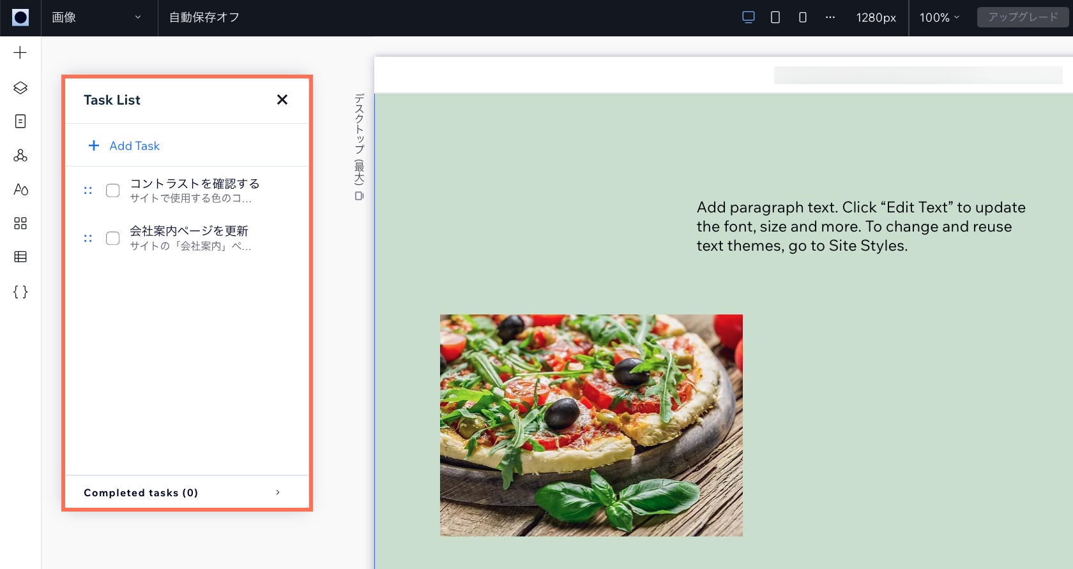Open the Pages panel icon

(x=20, y=121)
